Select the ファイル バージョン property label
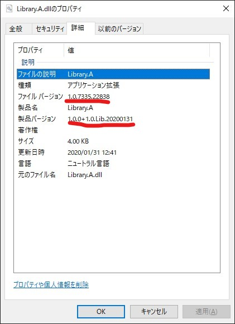This screenshot has height=324, width=235. (x=40, y=96)
